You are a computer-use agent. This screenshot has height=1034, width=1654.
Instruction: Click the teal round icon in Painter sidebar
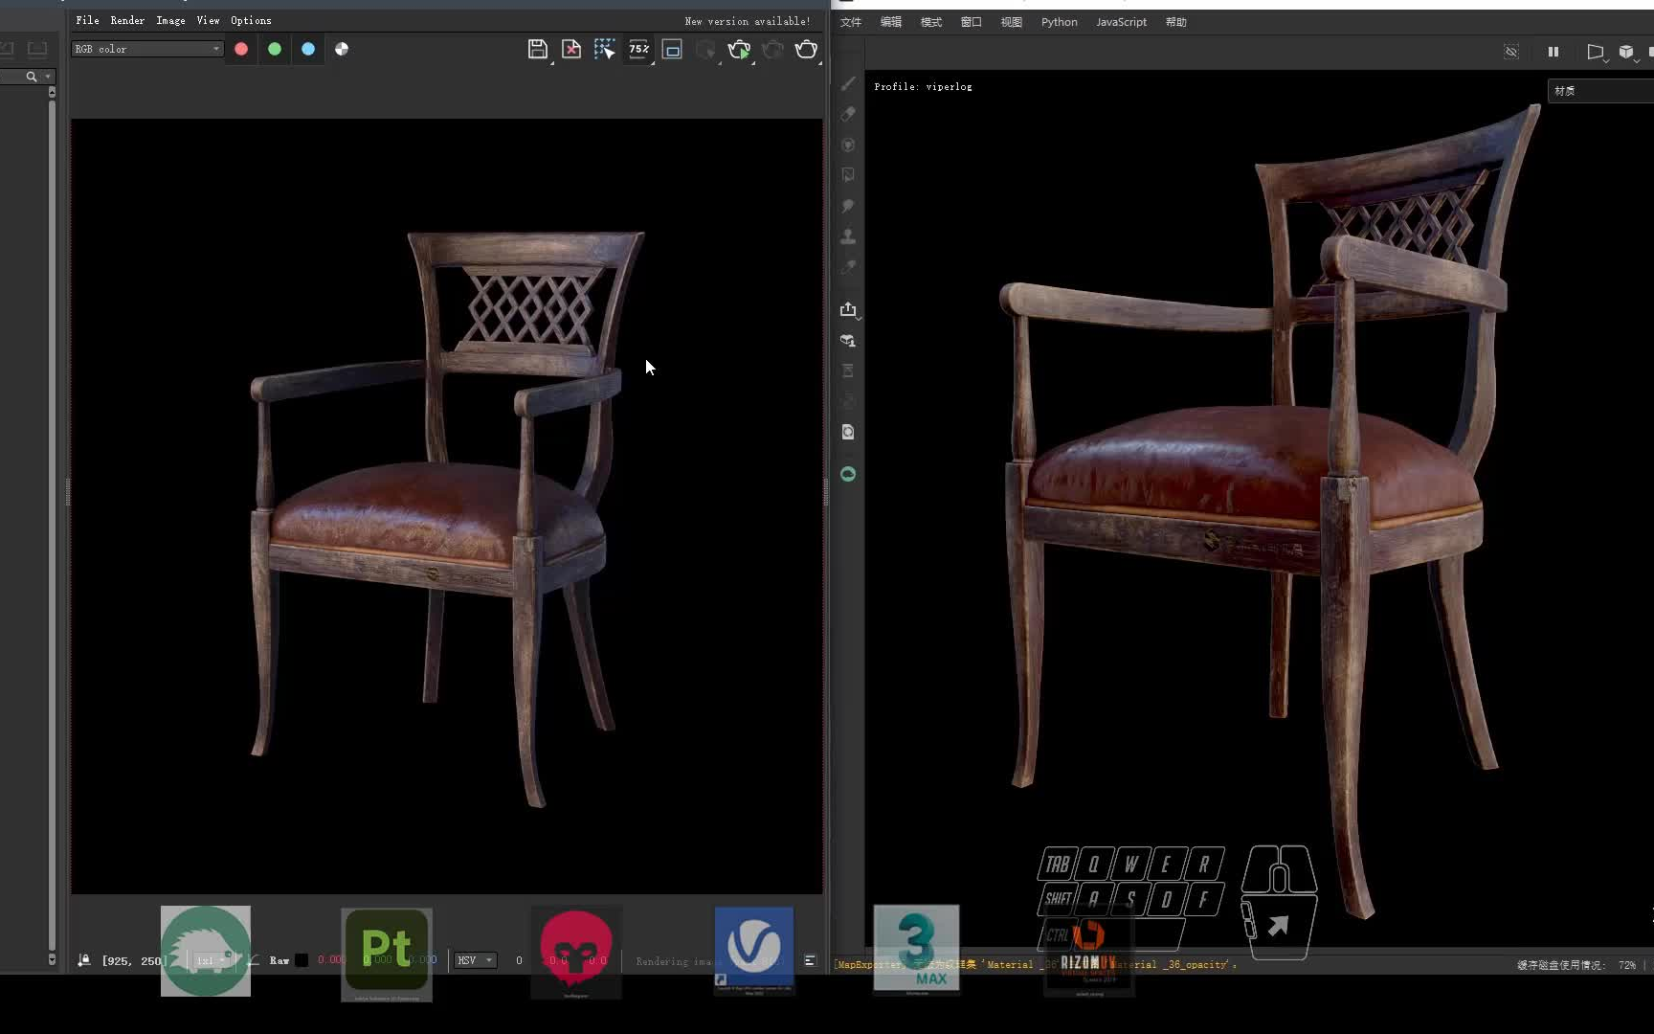(848, 474)
